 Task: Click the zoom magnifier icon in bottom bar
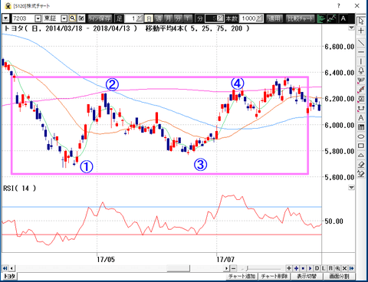(337, 268)
